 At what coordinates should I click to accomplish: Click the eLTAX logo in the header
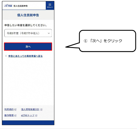(x=8, y=6)
